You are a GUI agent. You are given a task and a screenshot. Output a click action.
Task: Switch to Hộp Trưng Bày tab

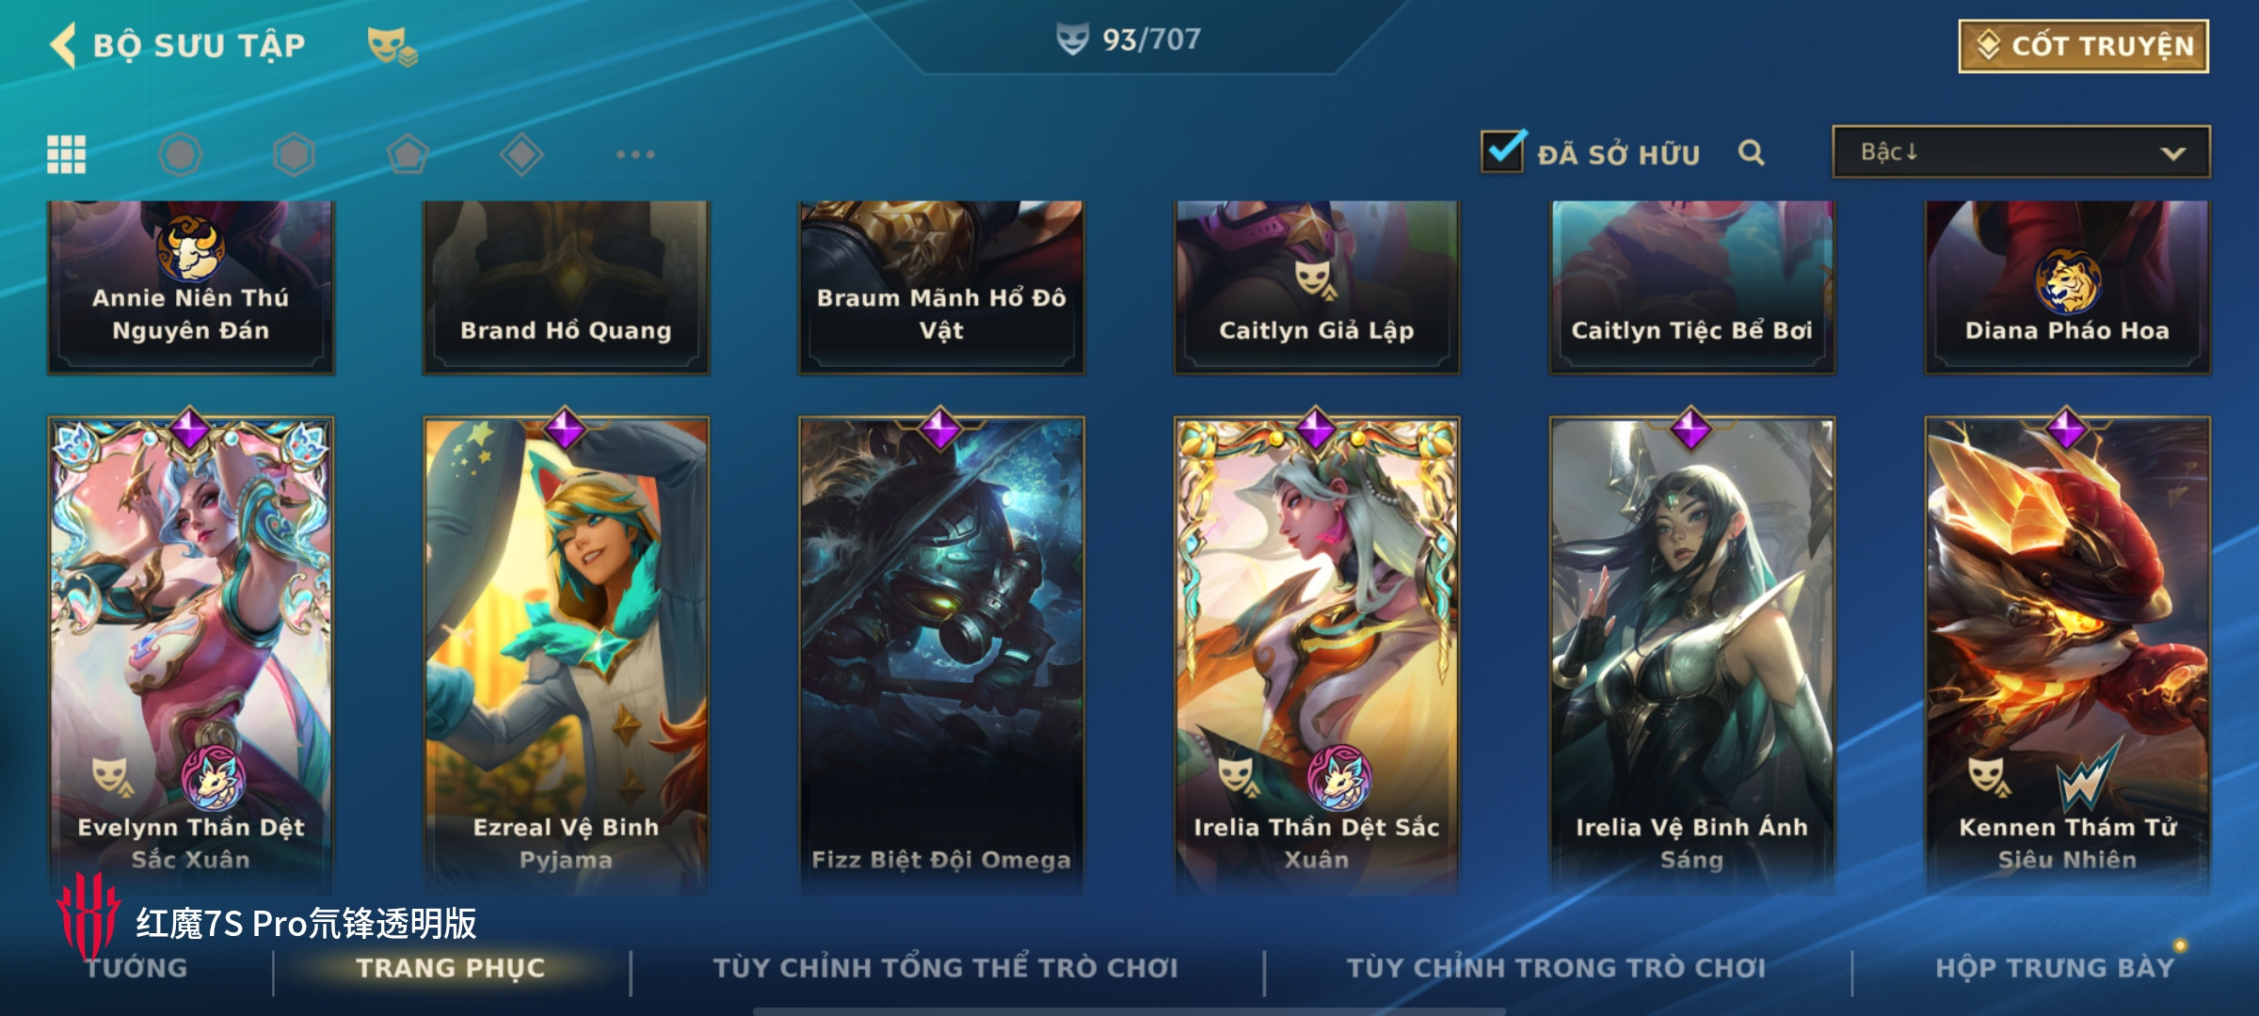(x=2055, y=968)
